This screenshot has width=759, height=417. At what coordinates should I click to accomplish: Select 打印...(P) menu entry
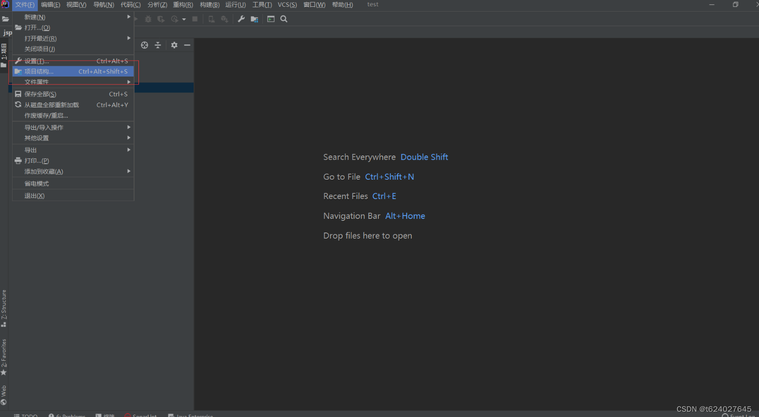pyautogui.click(x=73, y=161)
